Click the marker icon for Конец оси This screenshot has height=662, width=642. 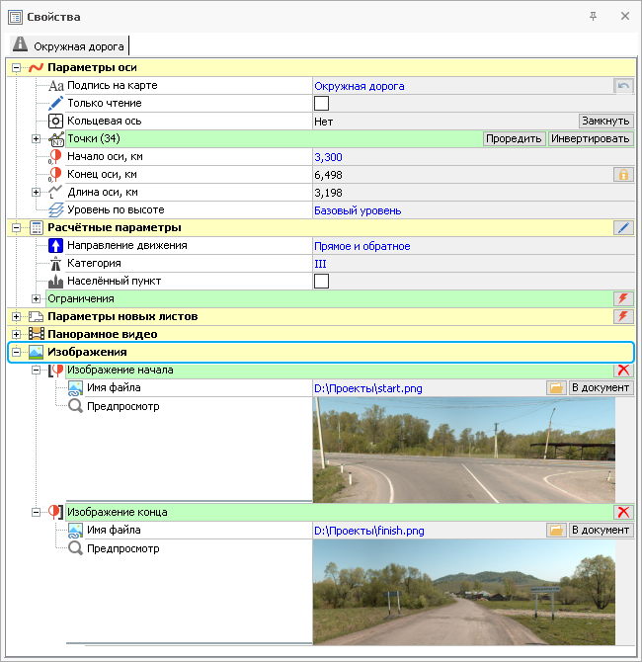[55, 174]
